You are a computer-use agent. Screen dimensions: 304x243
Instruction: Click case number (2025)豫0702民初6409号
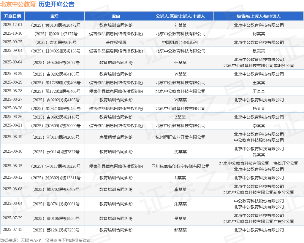56,189
